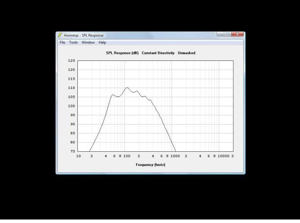
Task: Maximize the SPL Response window
Action: pyautogui.click(x=227, y=34)
